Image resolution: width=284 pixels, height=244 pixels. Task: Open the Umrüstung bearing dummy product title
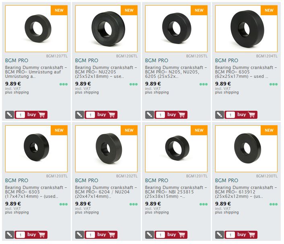pos(36,72)
